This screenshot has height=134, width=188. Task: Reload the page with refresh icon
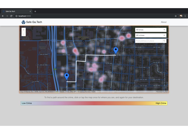click(11, 16)
